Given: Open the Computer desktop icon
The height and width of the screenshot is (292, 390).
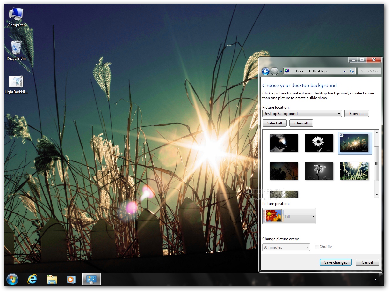Looking at the screenshot, I should click(x=16, y=17).
